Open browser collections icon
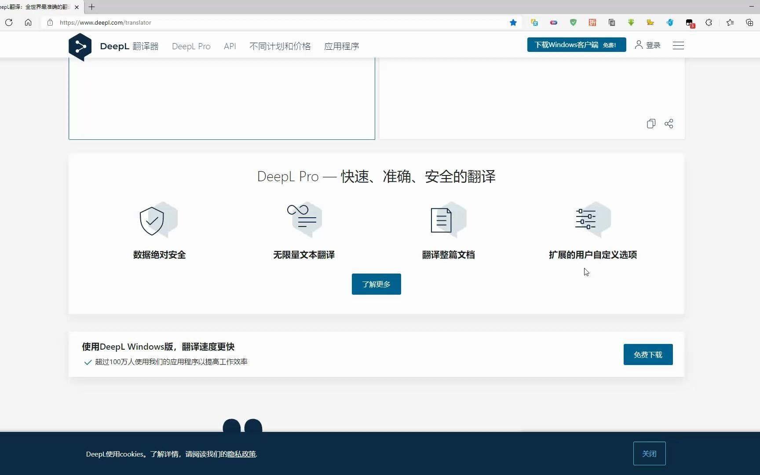760x475 pixels. pyautogui.click(x=749, y=22)
